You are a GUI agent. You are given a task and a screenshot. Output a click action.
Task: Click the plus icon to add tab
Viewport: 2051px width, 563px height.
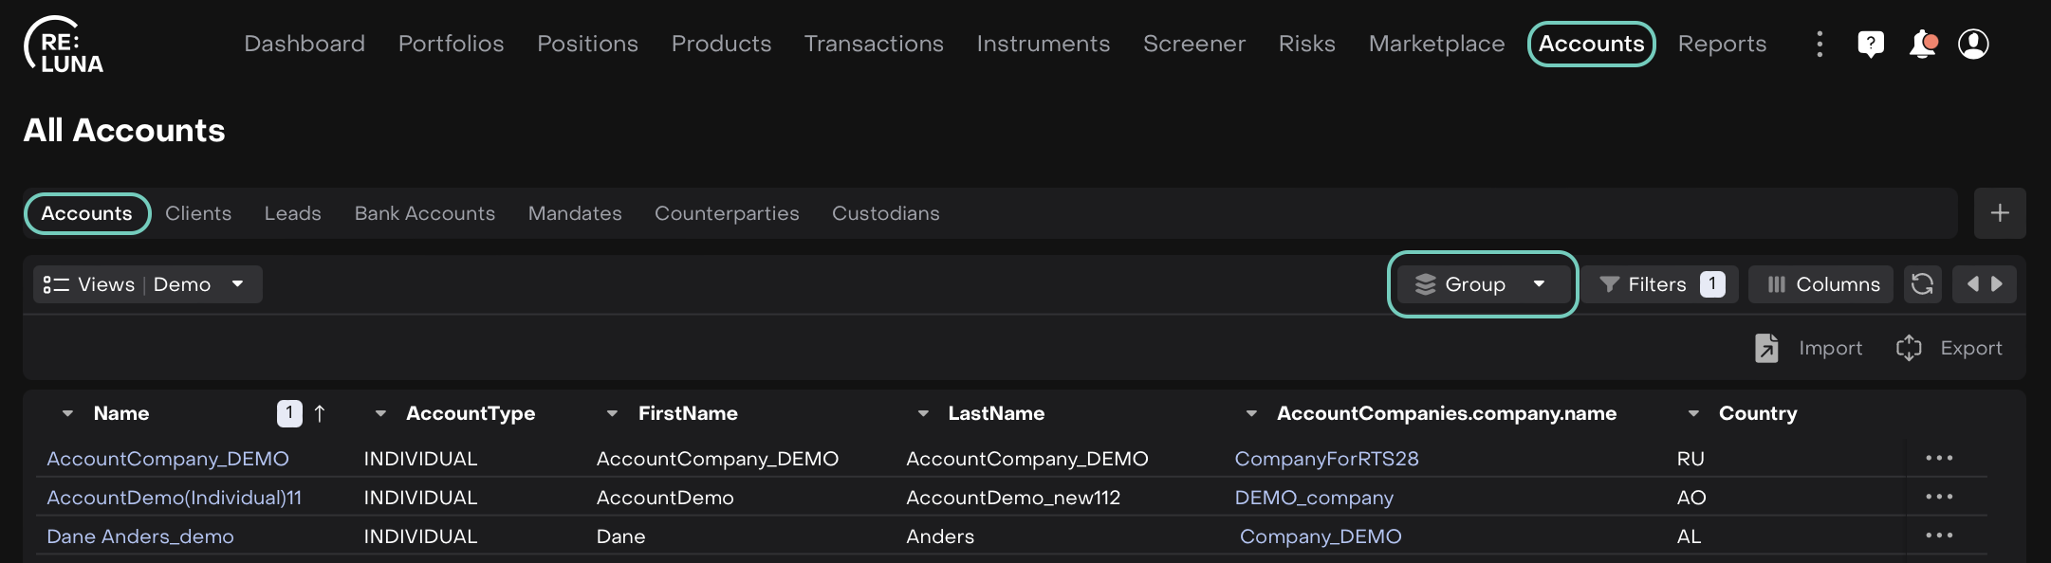click(2000, 213)
